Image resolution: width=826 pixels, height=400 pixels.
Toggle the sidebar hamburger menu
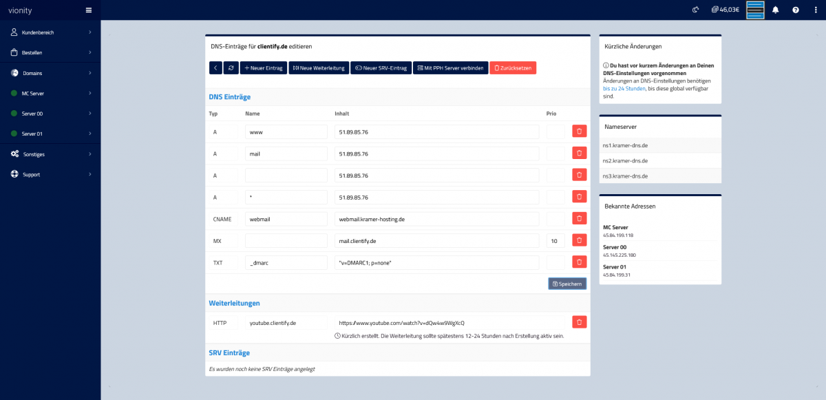88,10
